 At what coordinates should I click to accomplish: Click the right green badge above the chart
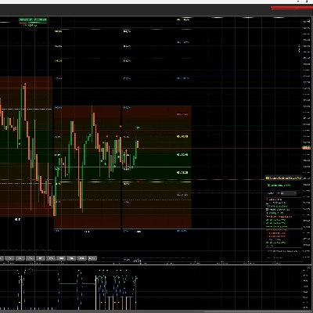(x=41, y=20)
